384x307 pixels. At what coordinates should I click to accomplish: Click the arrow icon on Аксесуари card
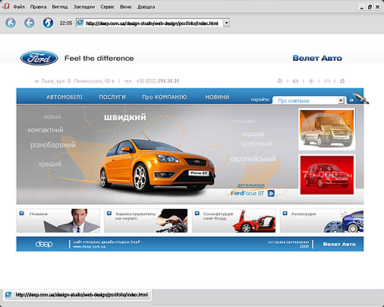[x=285, y=214]
